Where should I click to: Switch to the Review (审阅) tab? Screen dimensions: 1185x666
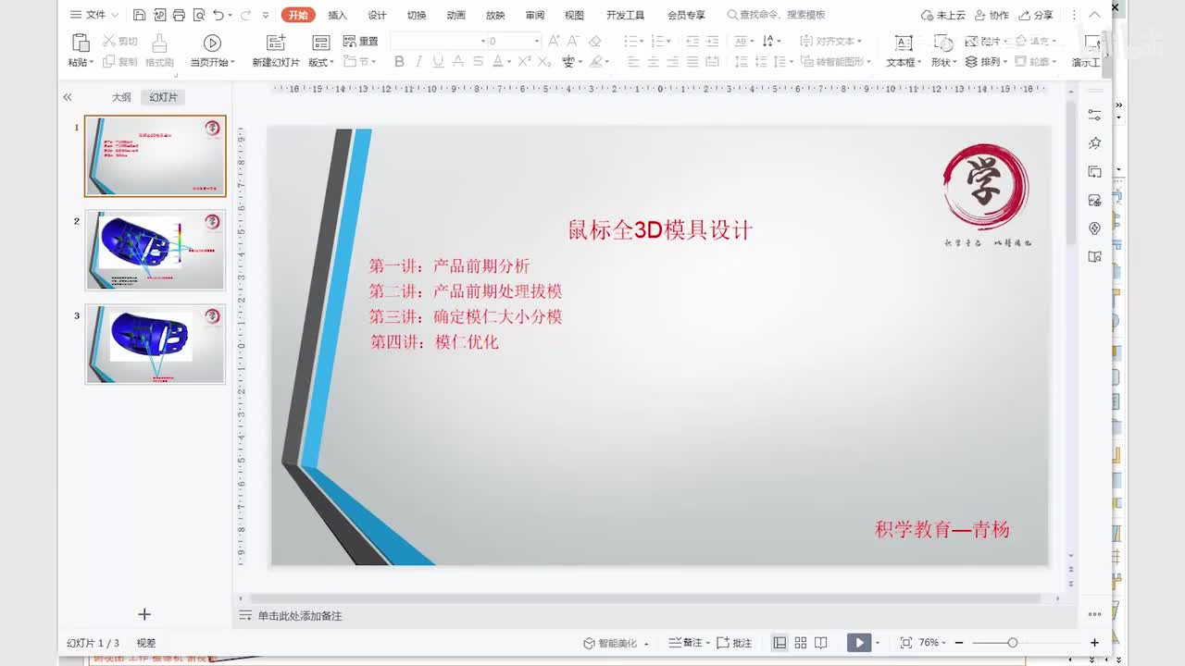pos(535,15)
